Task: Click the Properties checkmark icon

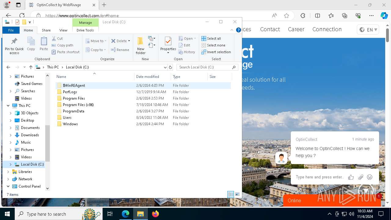Action: point(168,41)
